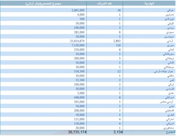Viewport: 176px width, 136px height.
Task: Click the partner count 56
Action: (x=119, y=10)
